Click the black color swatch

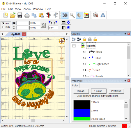[x=82, y=104]
